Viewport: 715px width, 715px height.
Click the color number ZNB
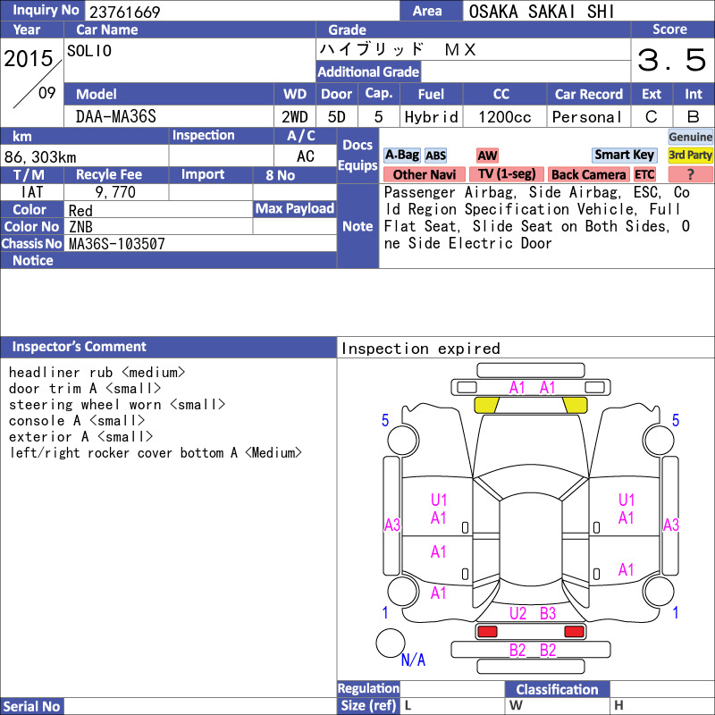click(80, 227)
